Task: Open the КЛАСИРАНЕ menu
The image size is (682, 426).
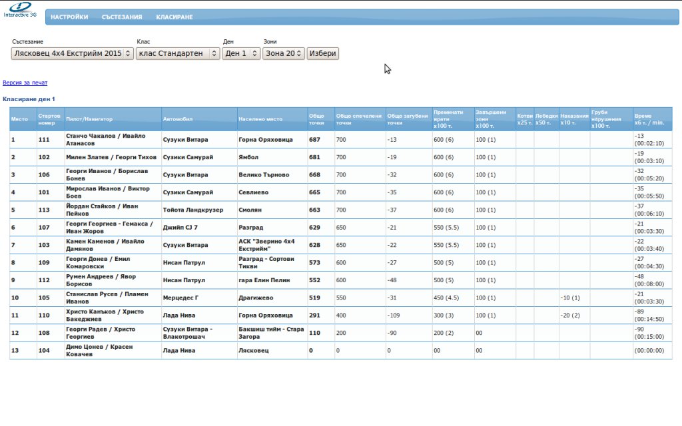Action: (174, 17)
